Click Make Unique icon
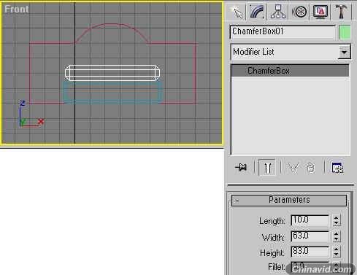Screen dimensions: 357x275 click(x=293, y=167)
